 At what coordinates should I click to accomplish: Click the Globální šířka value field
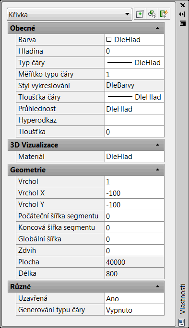pos(134,239)
